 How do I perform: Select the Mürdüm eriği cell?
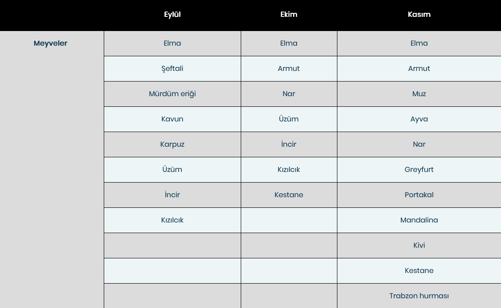[172, 94]
